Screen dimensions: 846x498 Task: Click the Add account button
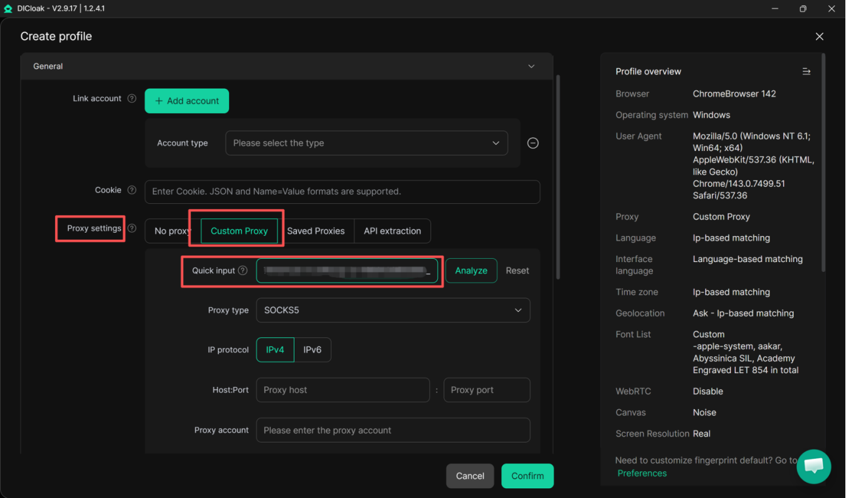point(186,101)
